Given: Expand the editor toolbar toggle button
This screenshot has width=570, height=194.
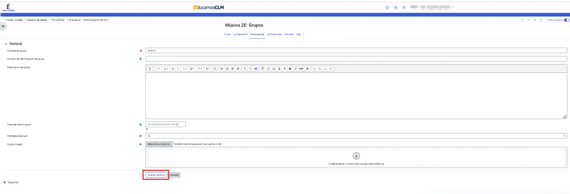Looking at the screenshot, I should pos(150,69).
